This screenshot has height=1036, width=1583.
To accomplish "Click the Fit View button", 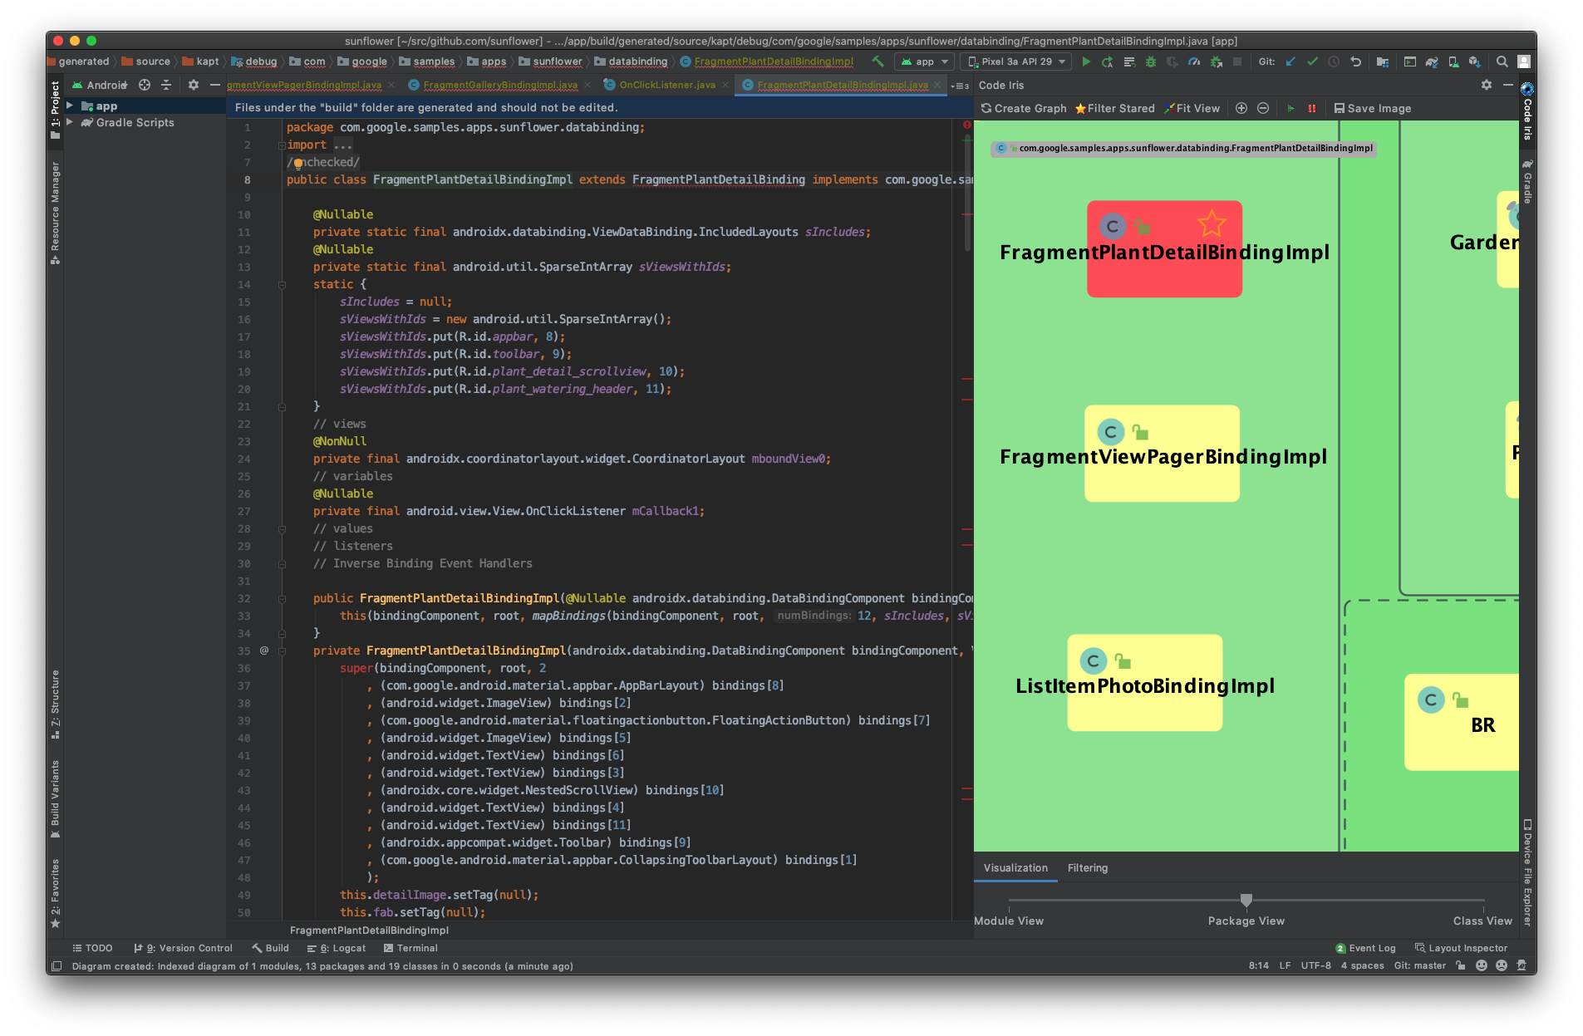I will coord(1192,108).
